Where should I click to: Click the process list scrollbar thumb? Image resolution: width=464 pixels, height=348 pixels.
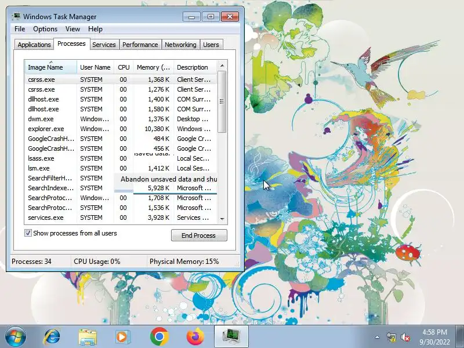(x=222, y=101)
